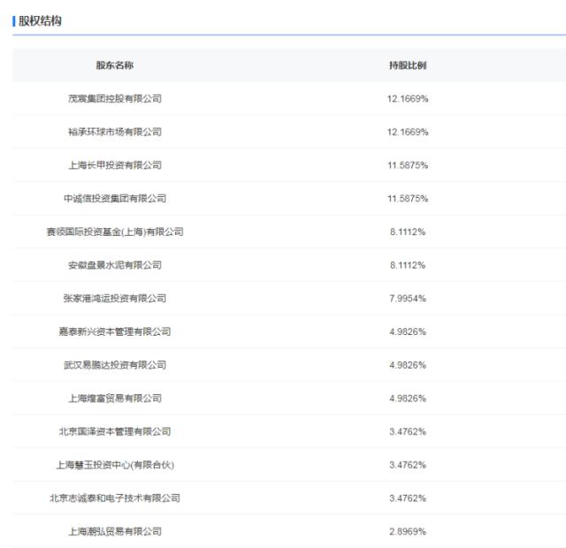Image resolution: width=566 pixels, height=548 pixels.
Task: Click the 股东名称 column header
Action: pyautogui.click(x=115, y=65)
